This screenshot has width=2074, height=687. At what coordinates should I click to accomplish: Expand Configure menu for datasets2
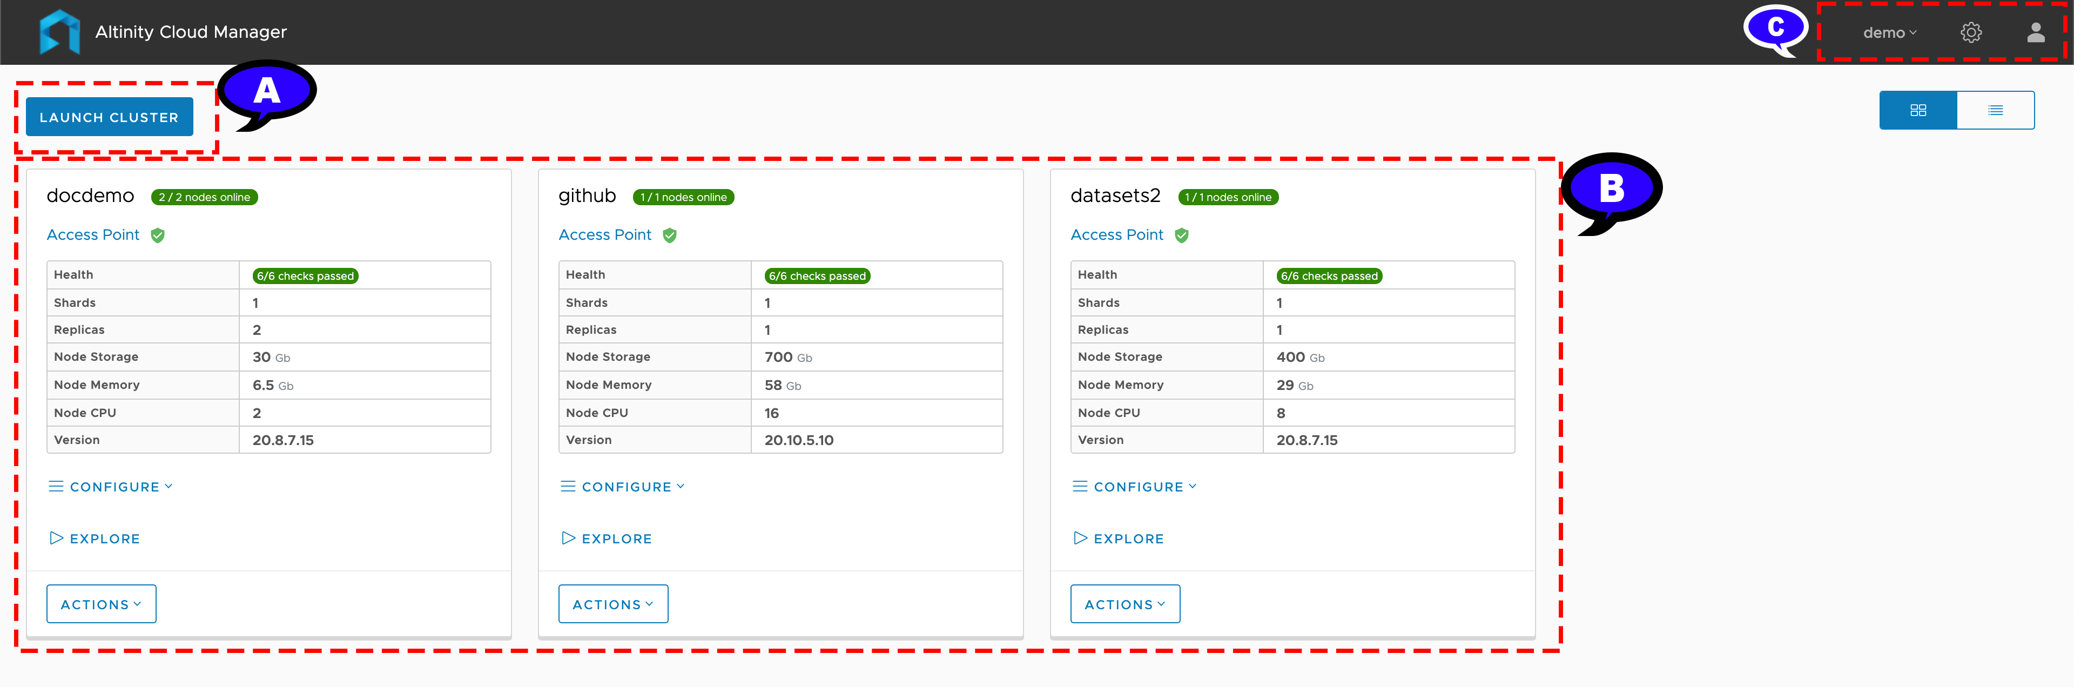[x=1135, y=487]
